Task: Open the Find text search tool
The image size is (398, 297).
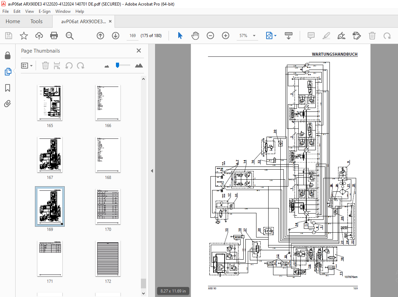Action: click(70, 36)
